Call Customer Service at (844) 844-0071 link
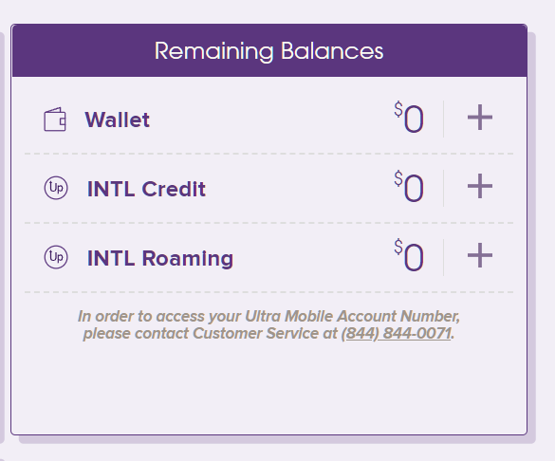 [397, 333]
